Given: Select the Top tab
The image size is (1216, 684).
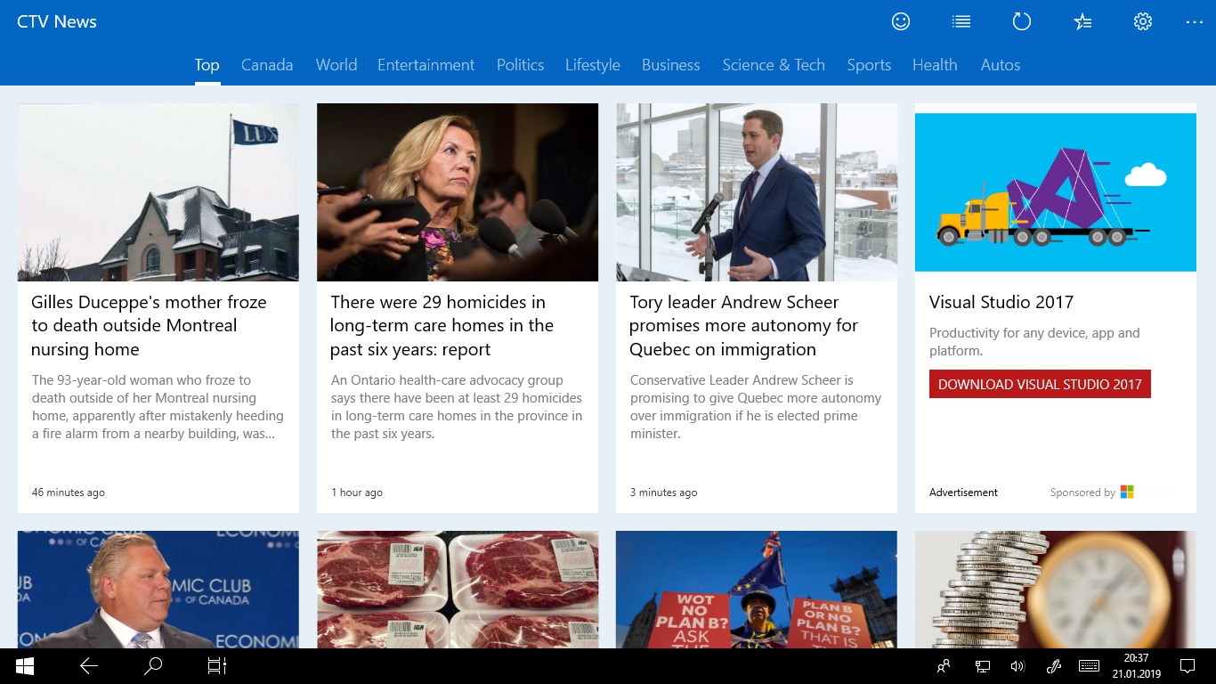Looking at the screenshot, I should click(207, 65).
